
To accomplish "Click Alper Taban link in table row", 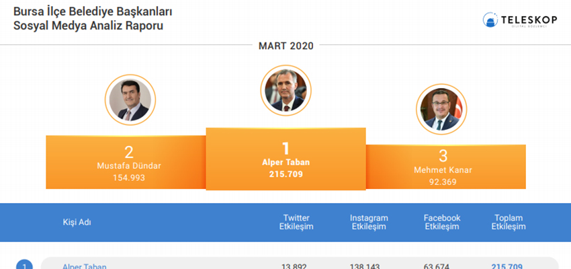I will [85, 266].
